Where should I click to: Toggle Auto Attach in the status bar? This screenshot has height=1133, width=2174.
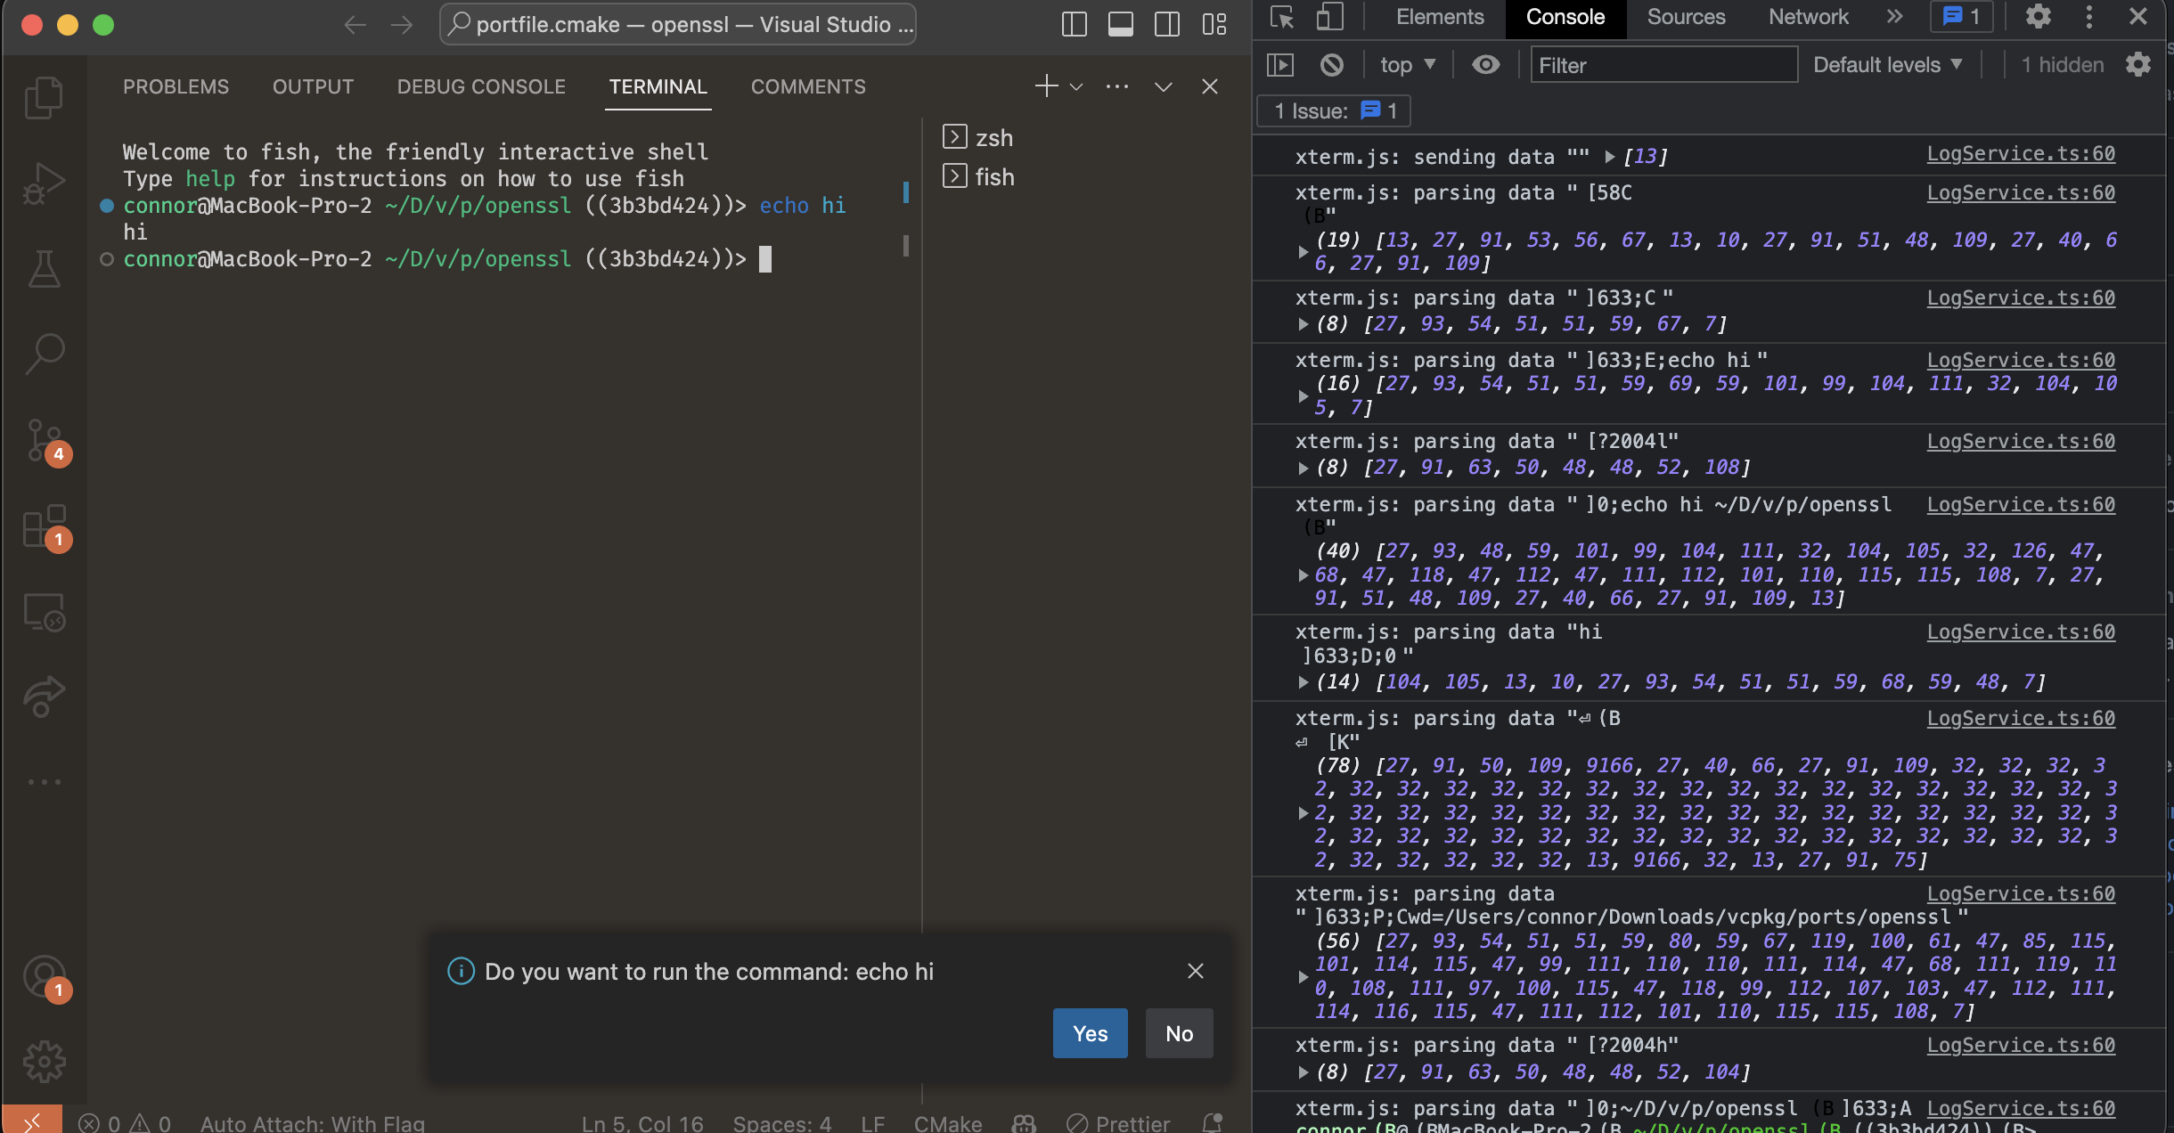(x=314, y=1123)
